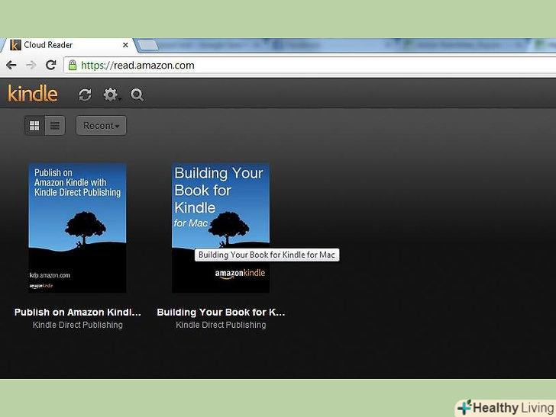
Task: Click Kindle Direct Publishing under the Building book
Action: point(221,325)
